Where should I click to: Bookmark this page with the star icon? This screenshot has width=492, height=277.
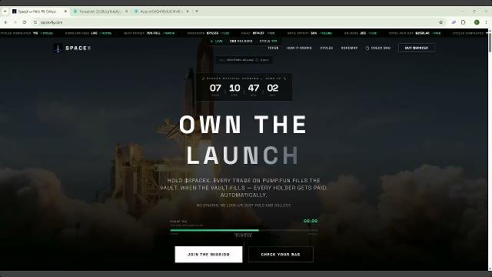440,22
